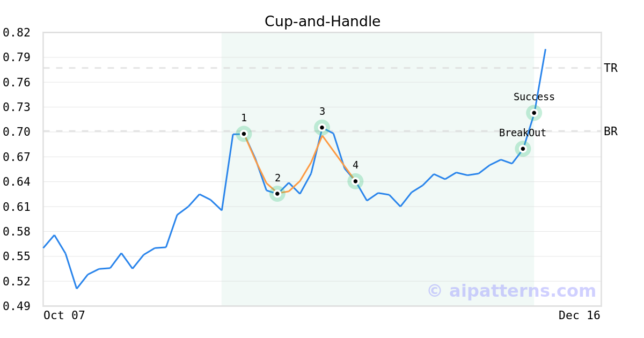The image size is (644, 338).
Task: Select the 0.61 price axis label
Action: pos(17,207)
